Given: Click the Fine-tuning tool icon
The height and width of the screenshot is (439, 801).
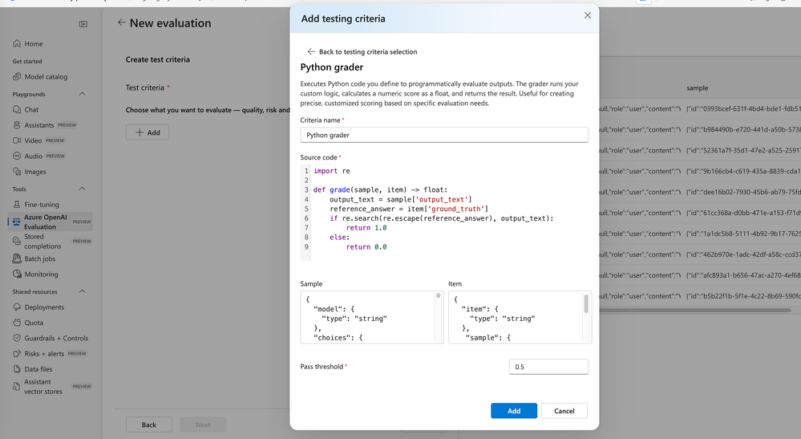Looking at the screenshot, I should pos(17,205).
